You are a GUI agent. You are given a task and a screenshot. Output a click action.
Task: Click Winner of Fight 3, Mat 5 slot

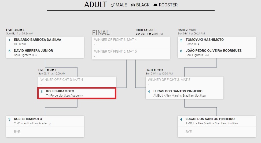[185, 82]
